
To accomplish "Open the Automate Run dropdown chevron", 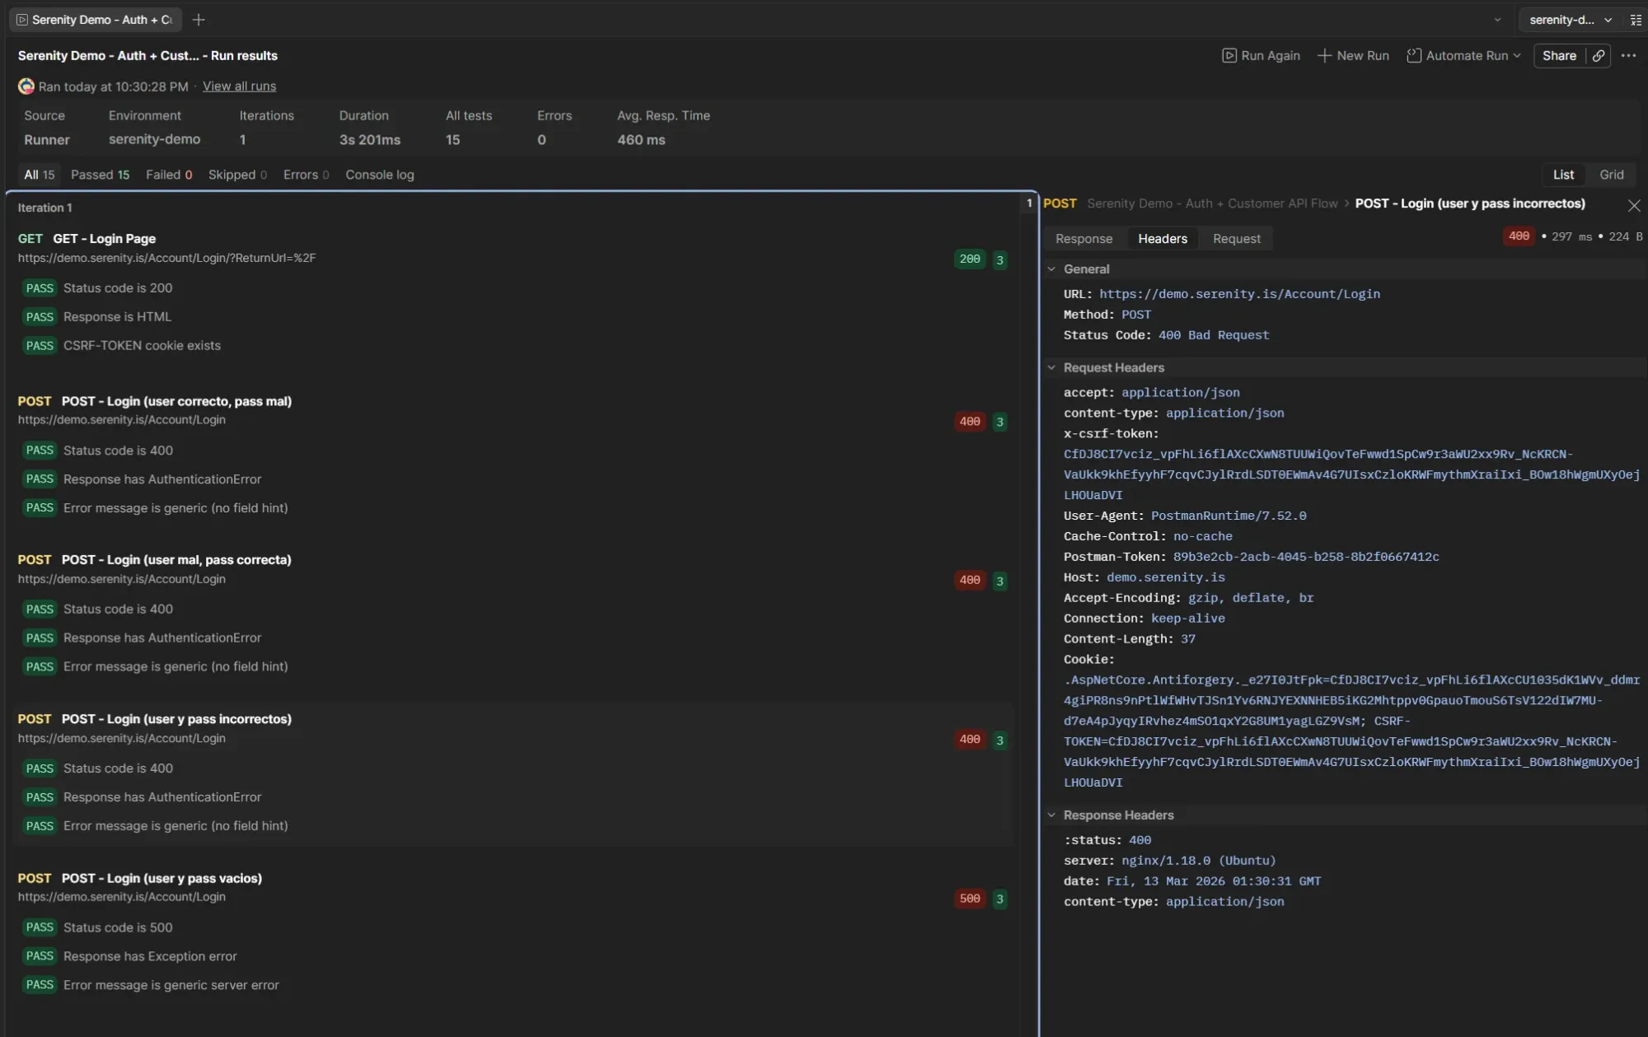I will [1516, 55].
